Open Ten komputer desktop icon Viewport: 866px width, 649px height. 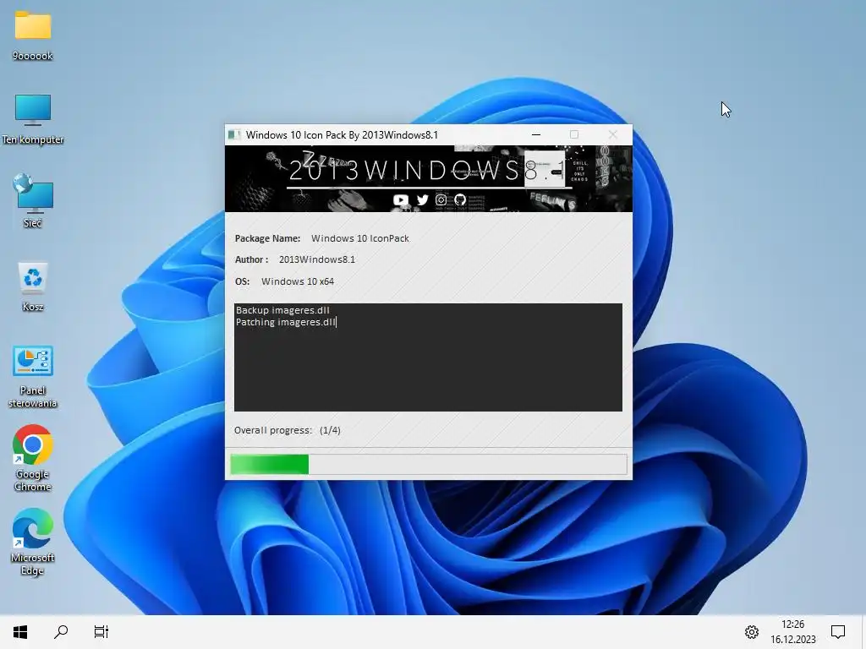point(33,118)
